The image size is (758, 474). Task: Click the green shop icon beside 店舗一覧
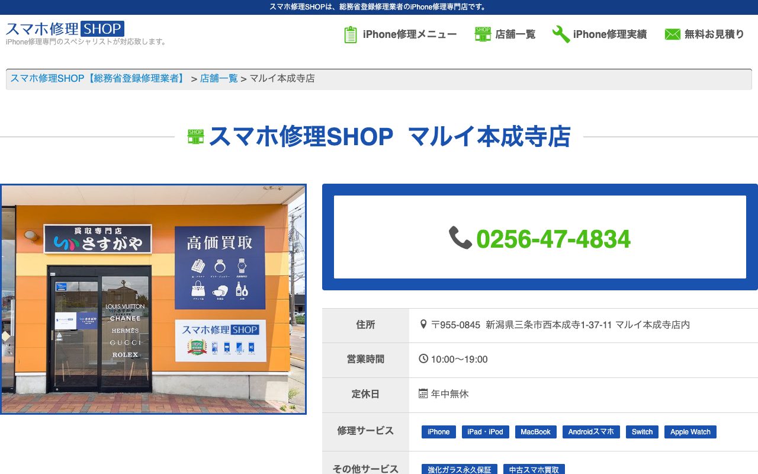coord(483,34)
